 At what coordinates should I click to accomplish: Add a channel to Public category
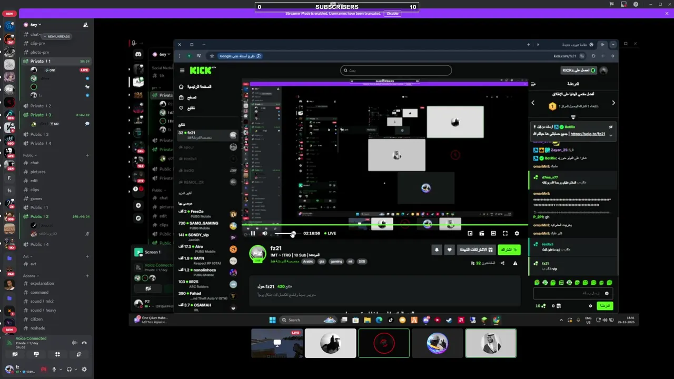[x=87, y=155]
